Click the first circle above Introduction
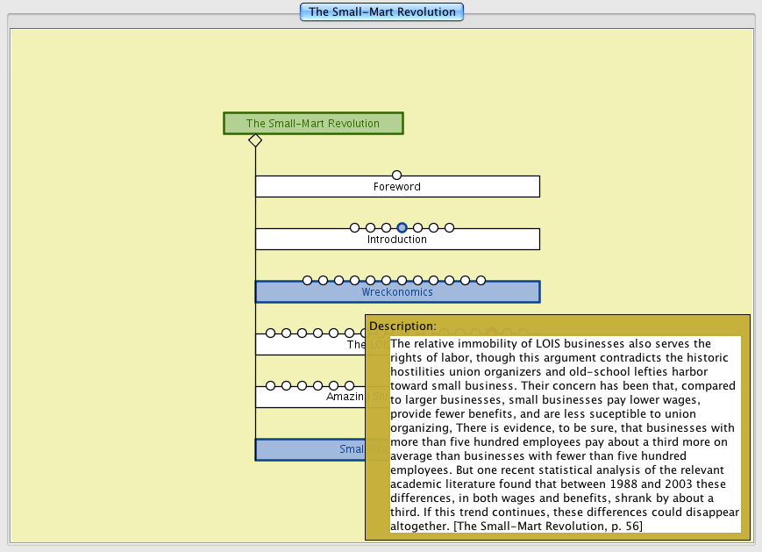 pos(354,228)
